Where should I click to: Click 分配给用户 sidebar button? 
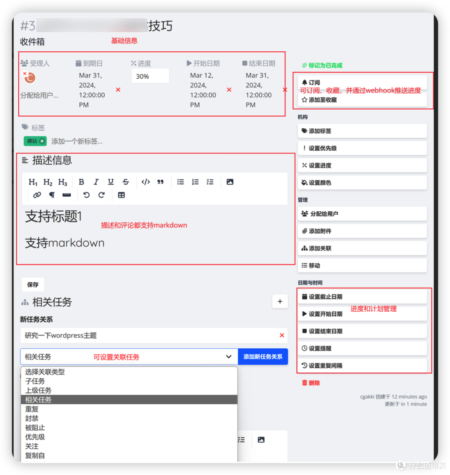362,214
